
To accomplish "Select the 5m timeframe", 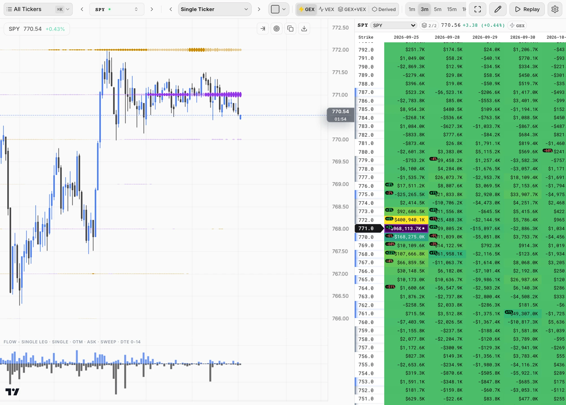I will coord(438,9).
